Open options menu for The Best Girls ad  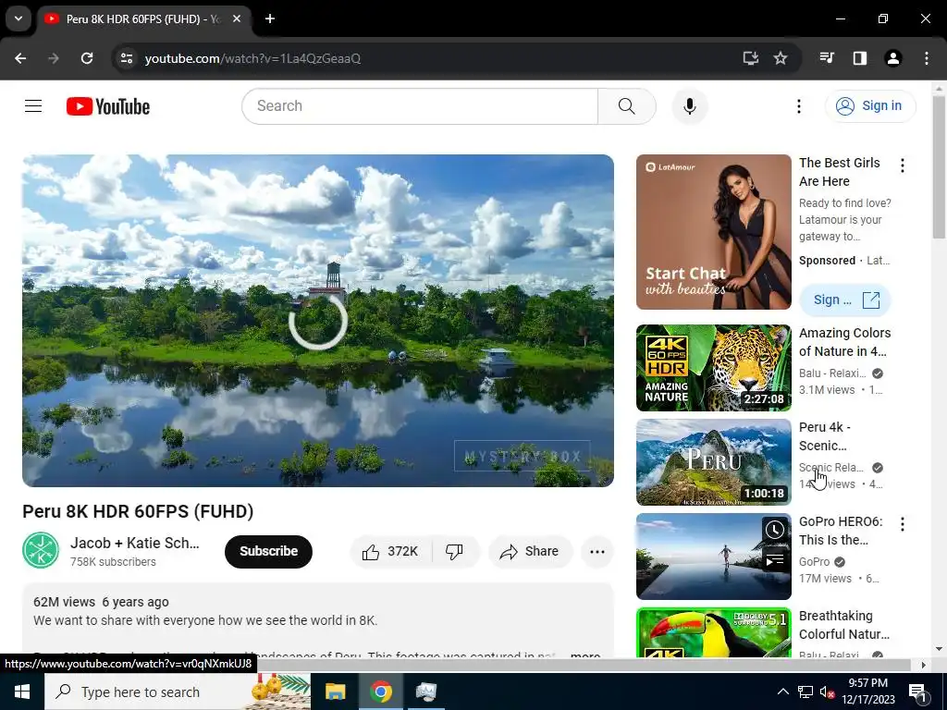[903, 165]
